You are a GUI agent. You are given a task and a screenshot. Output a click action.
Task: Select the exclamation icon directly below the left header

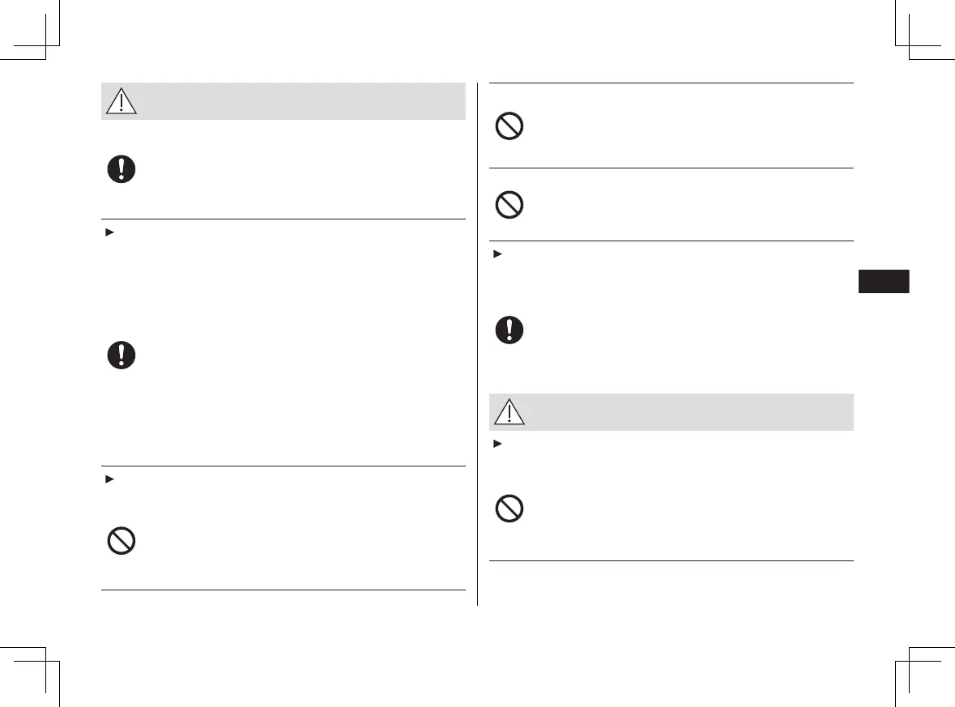(122, 169)
